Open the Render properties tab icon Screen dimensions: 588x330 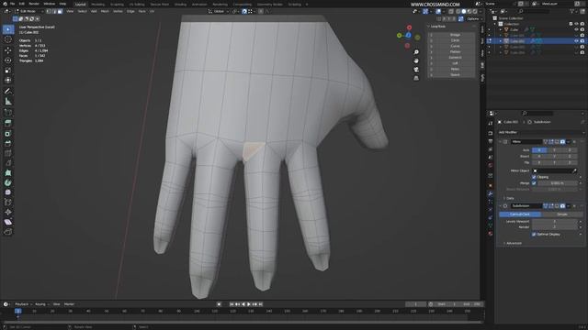pos(491,133)
